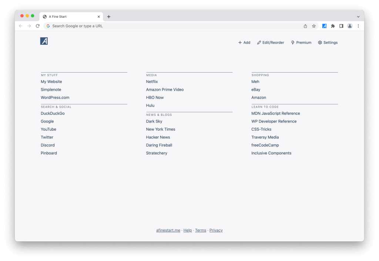Open the Premium option
Image resolution: width=379 pixels, height=261 pixels.
pyautogui.click(x=301, y=43)
